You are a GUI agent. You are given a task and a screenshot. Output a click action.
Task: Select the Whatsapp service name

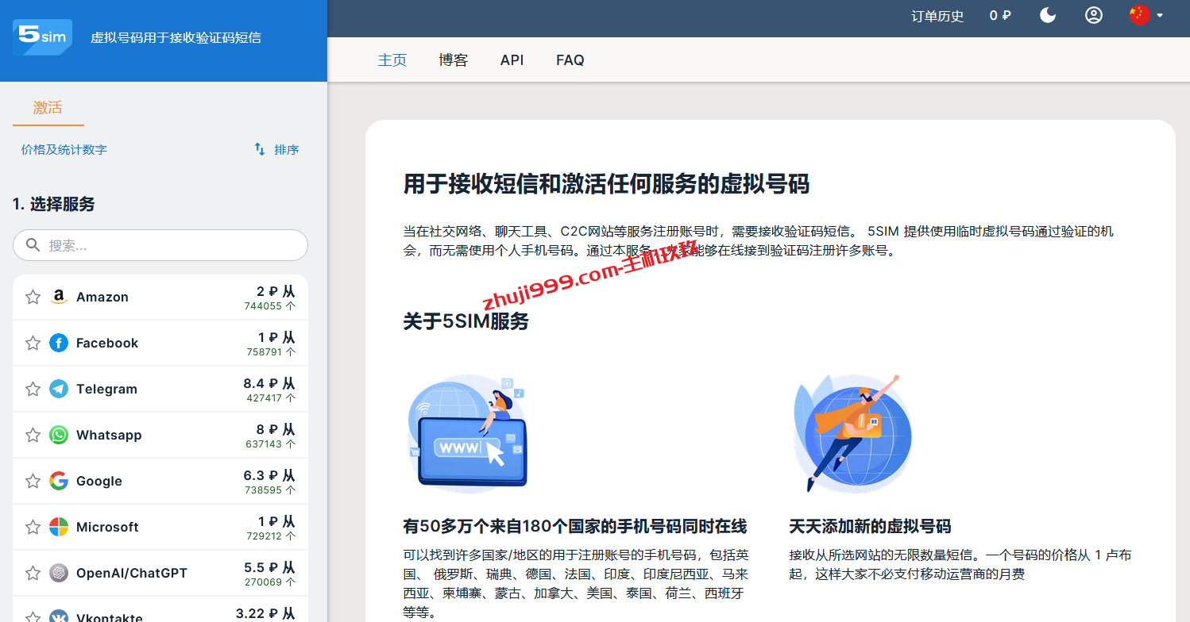[x=109, y=435]
